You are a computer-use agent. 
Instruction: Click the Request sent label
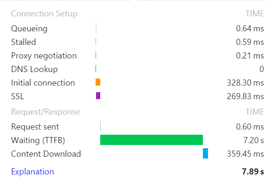(35, 127)
